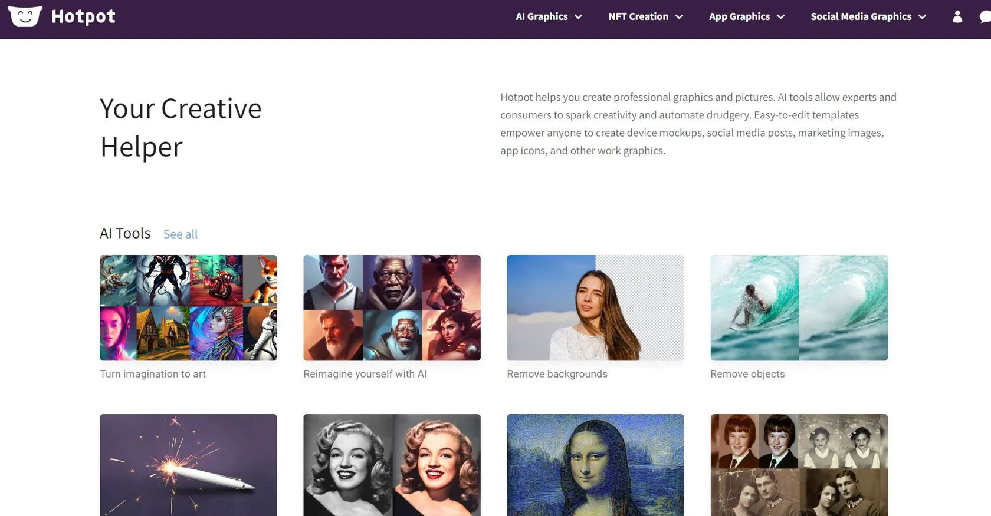Click the Hotpot smiley logo icon
991x516 pixels.
pos(25,16)
